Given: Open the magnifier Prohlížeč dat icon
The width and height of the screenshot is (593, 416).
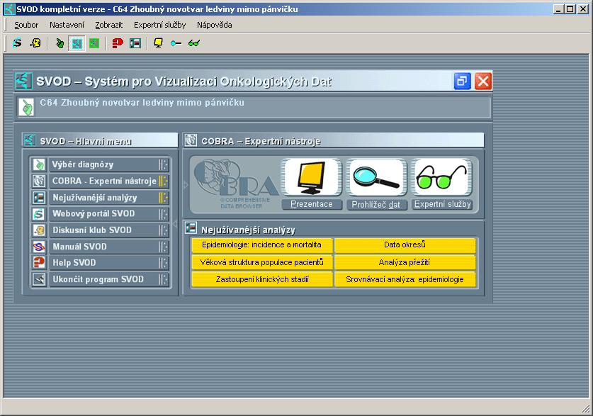Looking at the screenshot, I should [x=376, y=177].
